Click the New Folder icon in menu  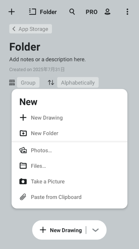[23, 133]
